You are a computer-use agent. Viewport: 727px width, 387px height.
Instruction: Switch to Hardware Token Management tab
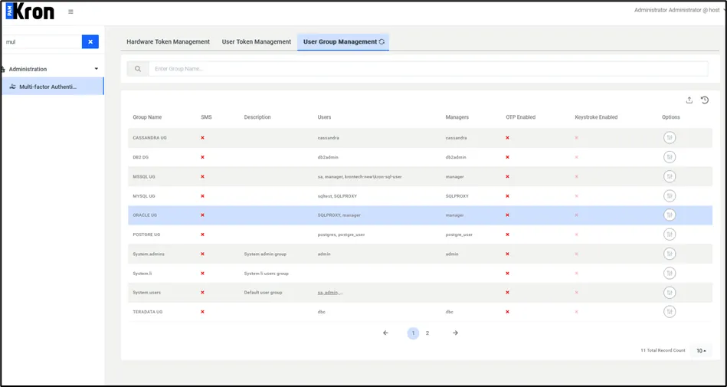click(169, 41)
